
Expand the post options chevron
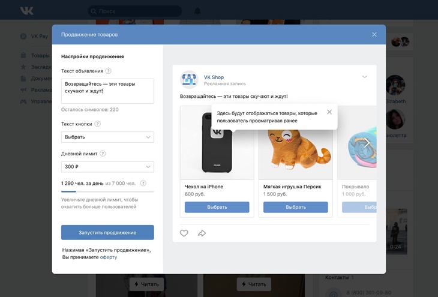tap(365, 77)
